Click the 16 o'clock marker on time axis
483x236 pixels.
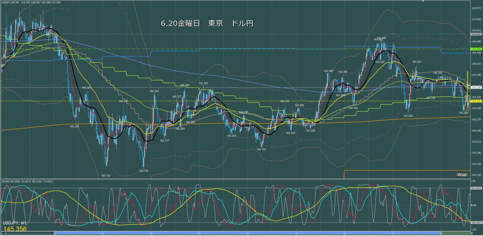coord(441,233)
